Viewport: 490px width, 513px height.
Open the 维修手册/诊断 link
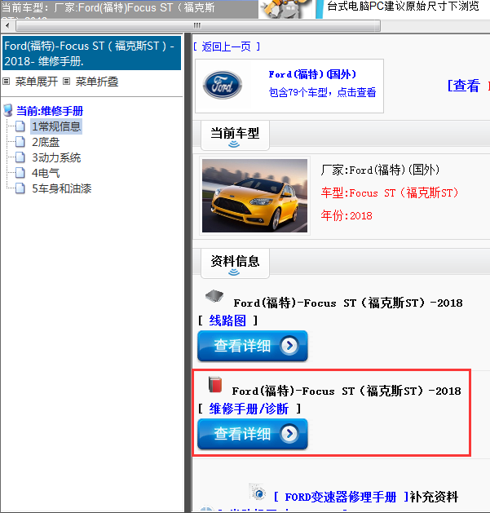[249, 409]
